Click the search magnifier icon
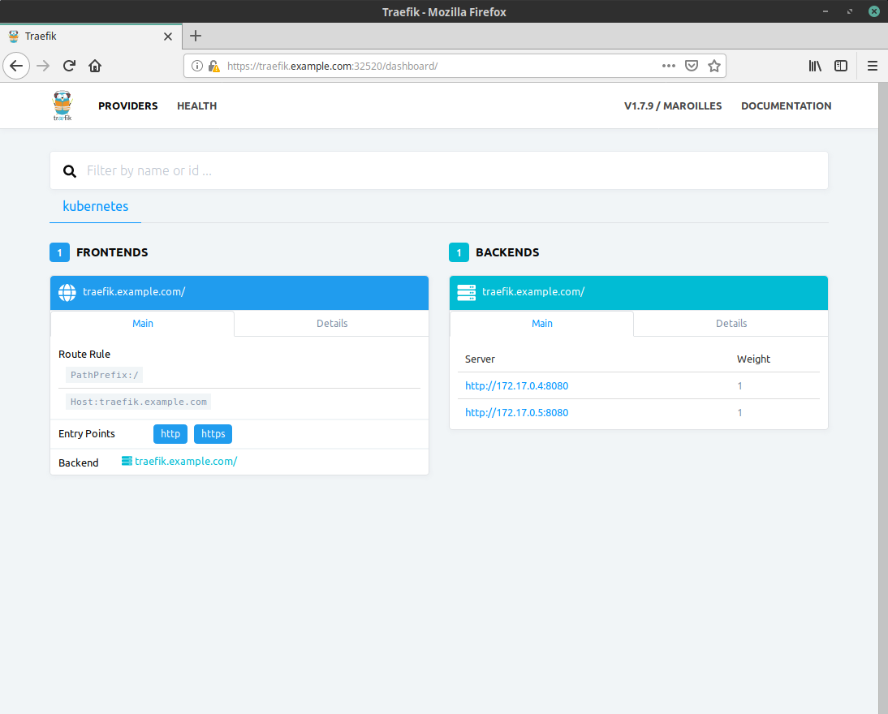Screen dimensions: 888x714 click(x=70, y=171)
